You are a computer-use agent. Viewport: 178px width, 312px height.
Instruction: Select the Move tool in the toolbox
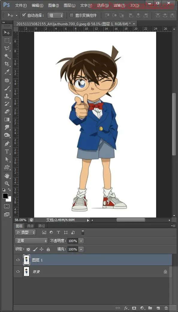click(7, 32)
